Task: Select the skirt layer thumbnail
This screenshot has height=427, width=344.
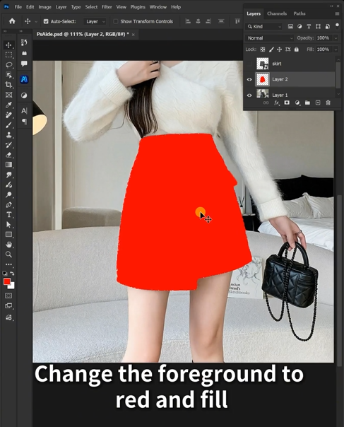Action: click(262, 64)
